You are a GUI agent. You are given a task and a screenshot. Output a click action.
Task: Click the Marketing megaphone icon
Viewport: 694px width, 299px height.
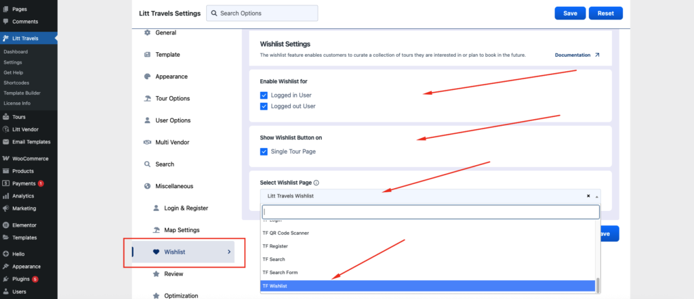6,208
